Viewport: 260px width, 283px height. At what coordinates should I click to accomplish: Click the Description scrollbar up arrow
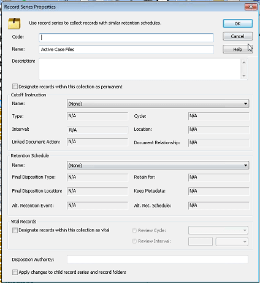tap(244, 63)
